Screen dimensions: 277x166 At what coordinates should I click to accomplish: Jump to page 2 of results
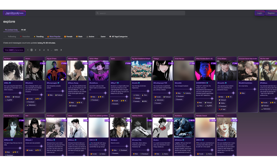coord(35,50)
